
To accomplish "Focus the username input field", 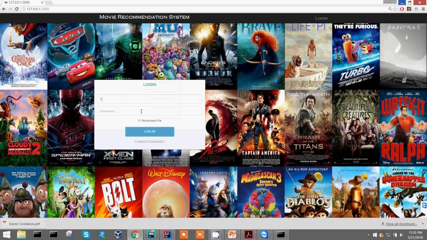I will coord(150,99).
